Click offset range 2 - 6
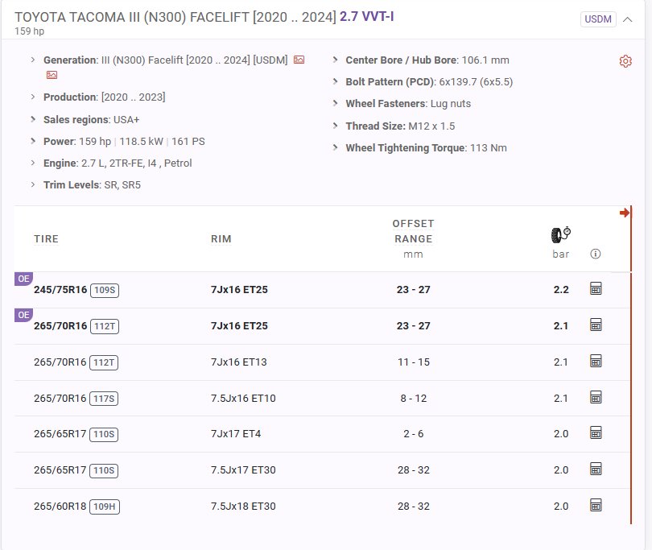 coord(414,434)
